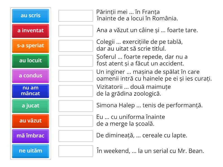The height and width of the screenshot is (167, 223).
Task: Click the box next to 'De dimineață' sentence
Action: click(x=76, y=136)
